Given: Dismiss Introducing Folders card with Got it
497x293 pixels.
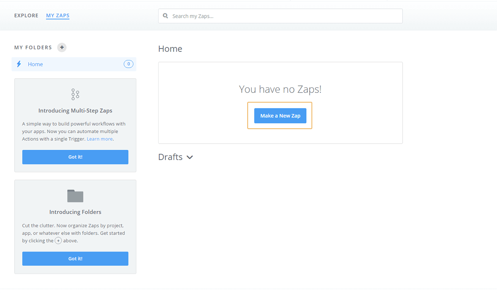Looking at the screenshot, I should pyautogui.click(x=75, y=259).
